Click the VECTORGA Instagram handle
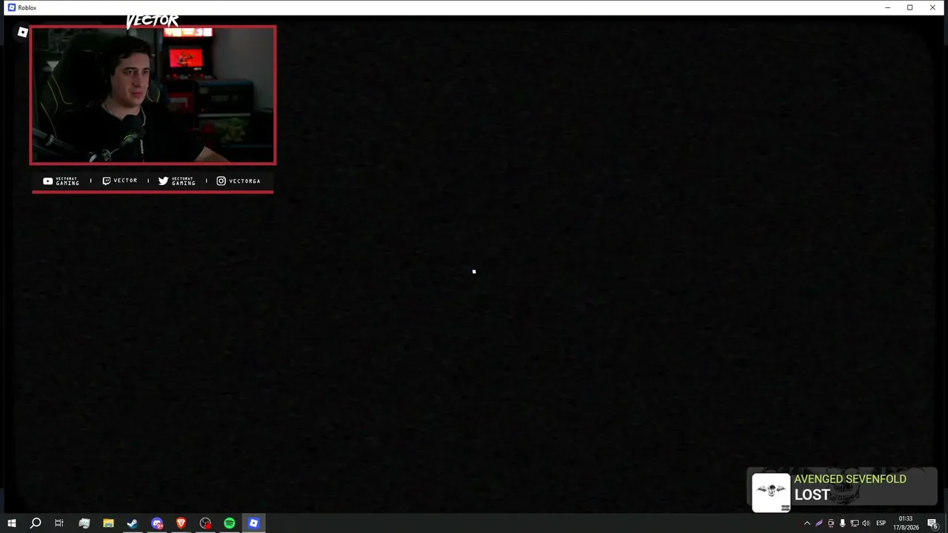948x533 pixels. 244,181
